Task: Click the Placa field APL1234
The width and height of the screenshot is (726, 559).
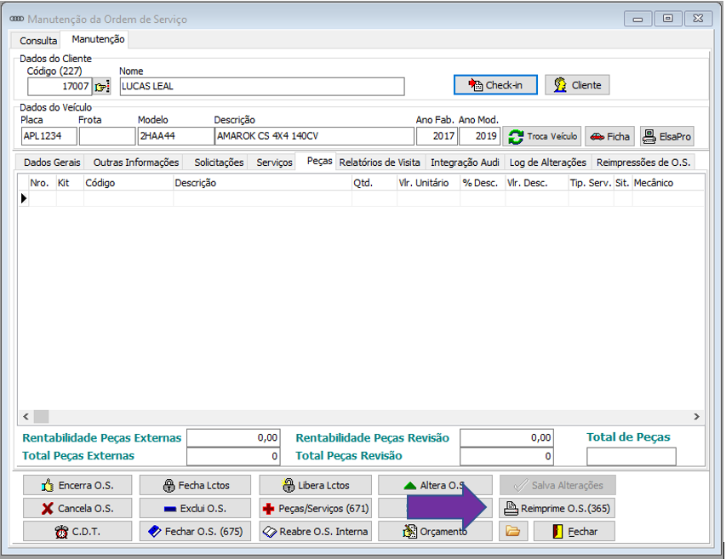Action: point(49,136)
